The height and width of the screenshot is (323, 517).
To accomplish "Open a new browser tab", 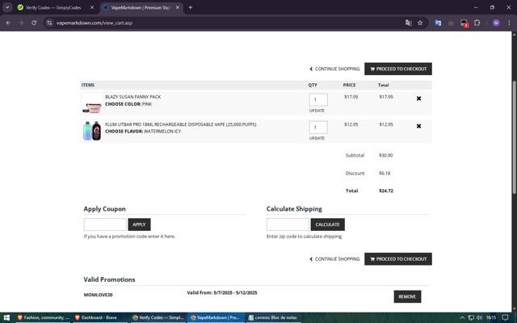I will 191,7.
